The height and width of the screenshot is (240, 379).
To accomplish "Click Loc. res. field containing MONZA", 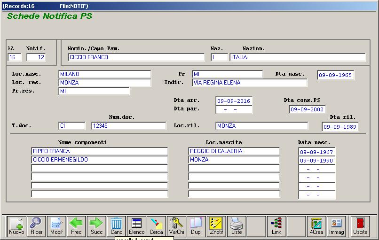I will point(105,83).
